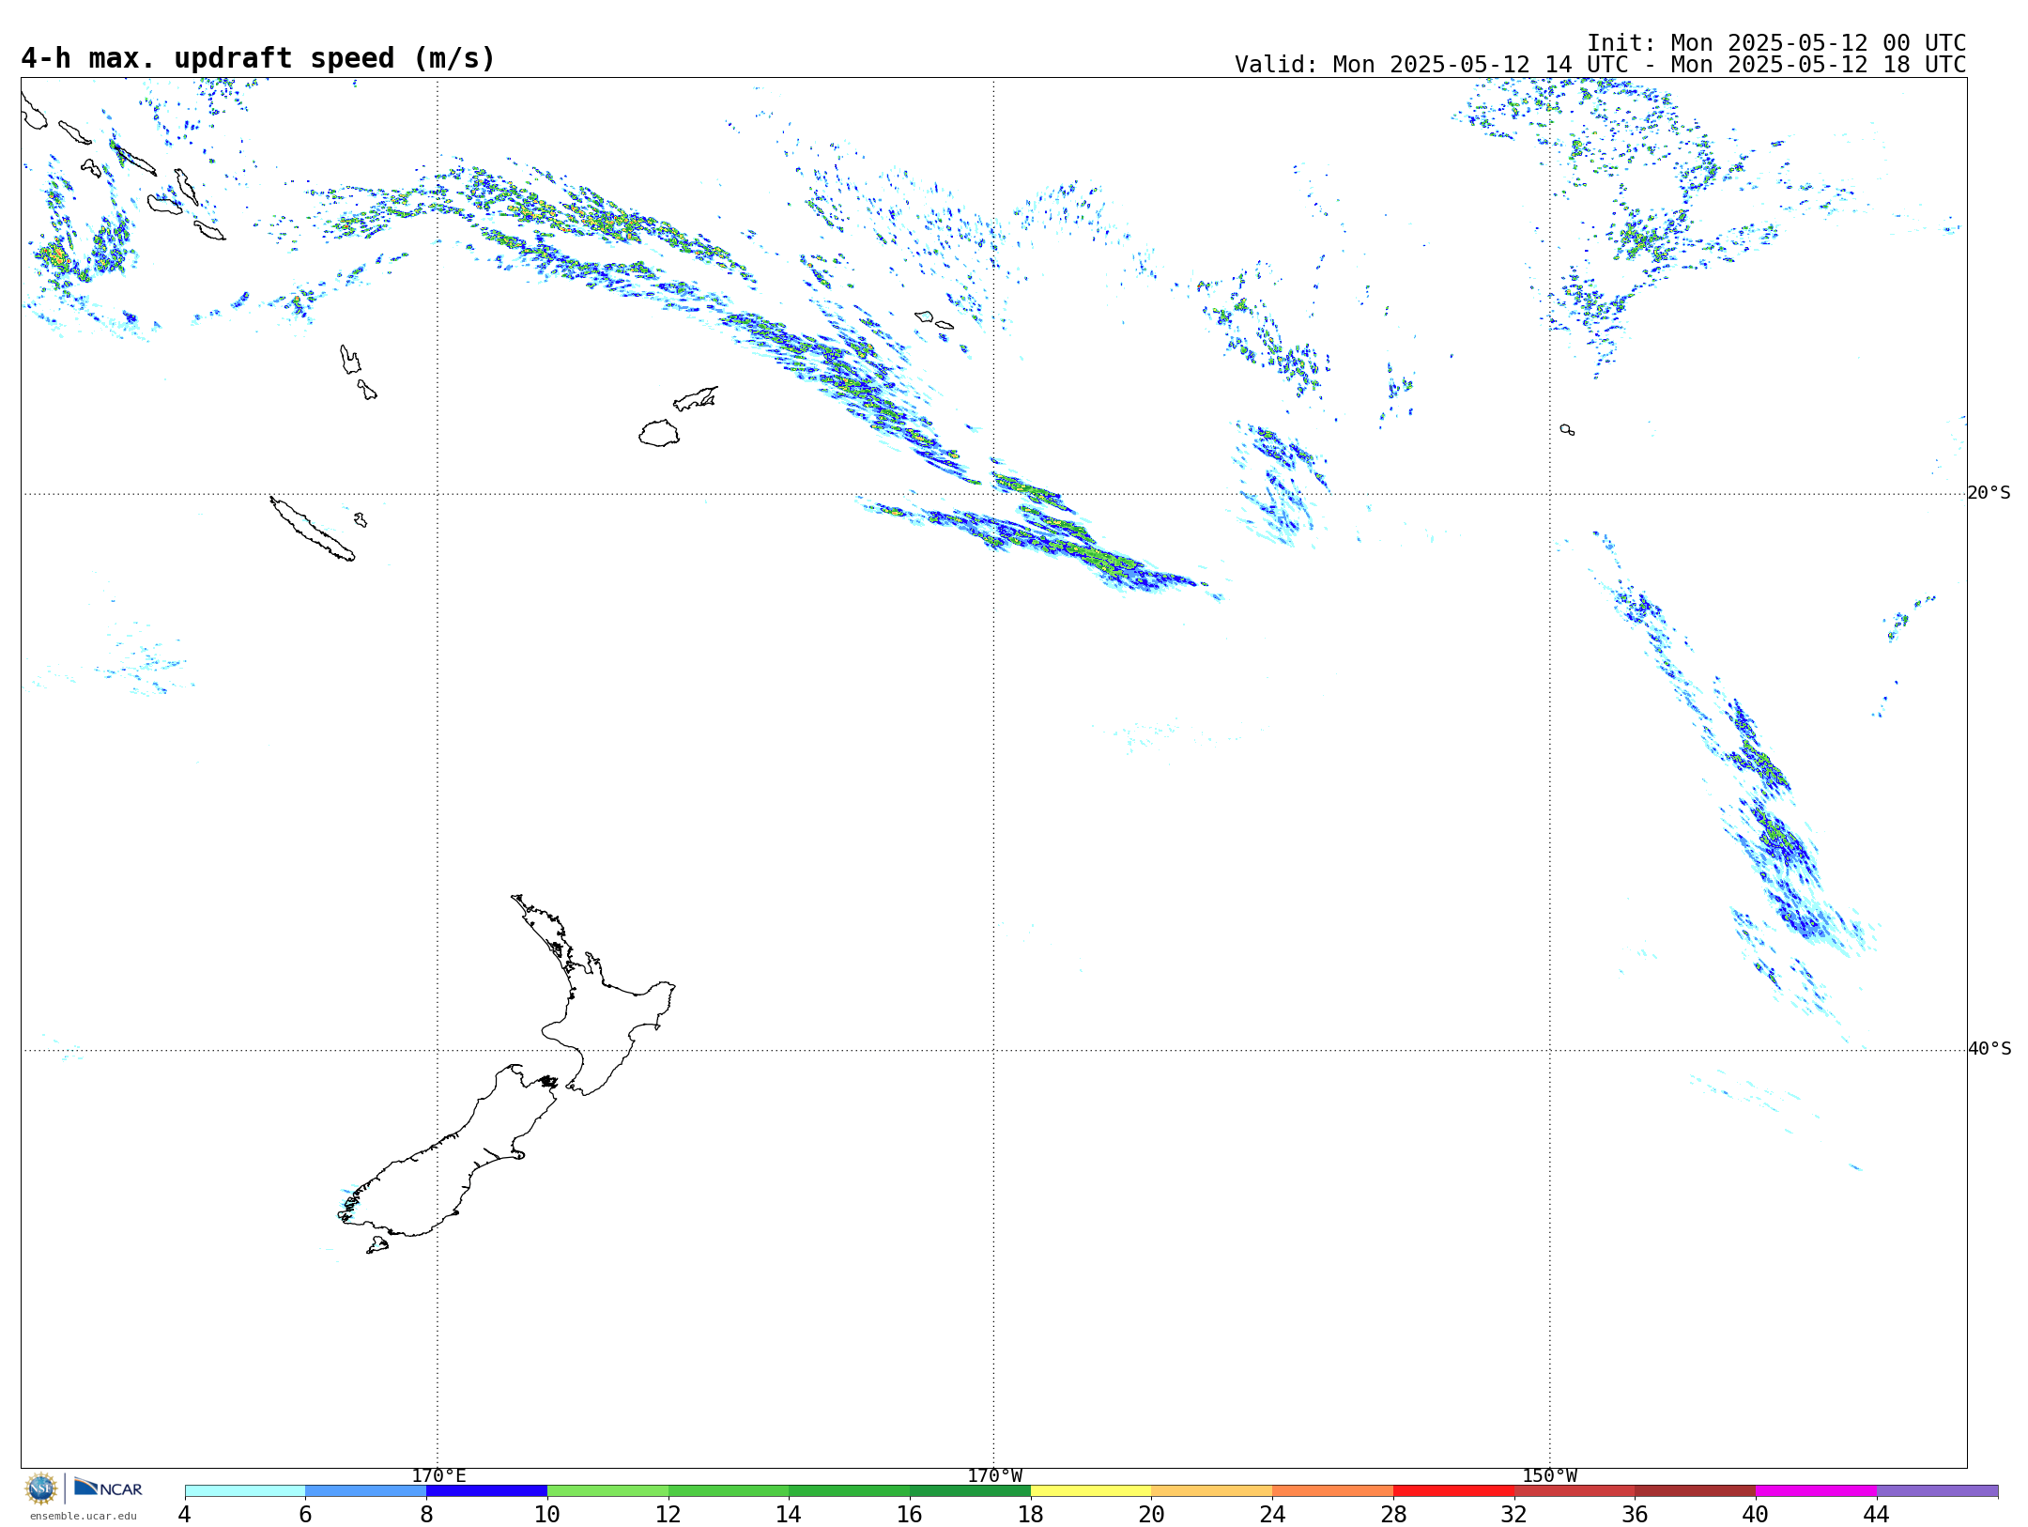Click Fiji's Viti Levu island outline
This screenshot has height=1527, width=2028.
pyautogui.click(x=659, y=433)
